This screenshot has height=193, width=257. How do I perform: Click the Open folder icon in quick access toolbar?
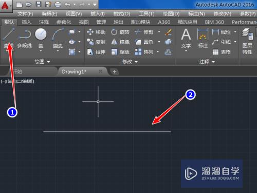(x=29, y=5)
